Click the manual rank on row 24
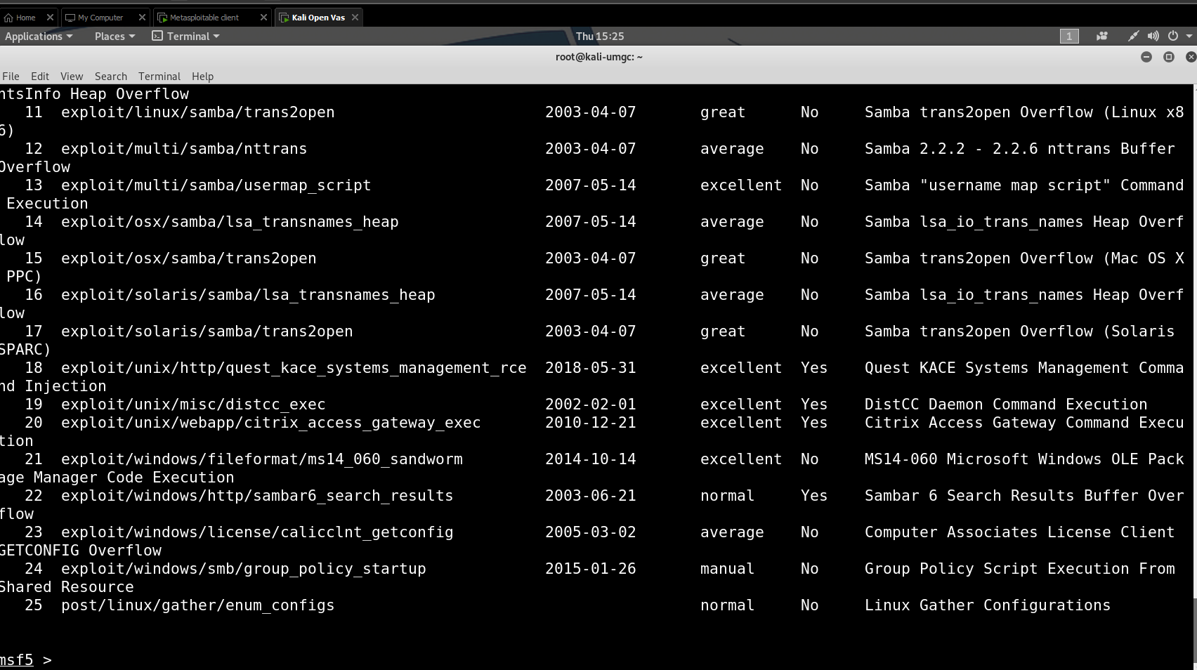 coord(727,569)
